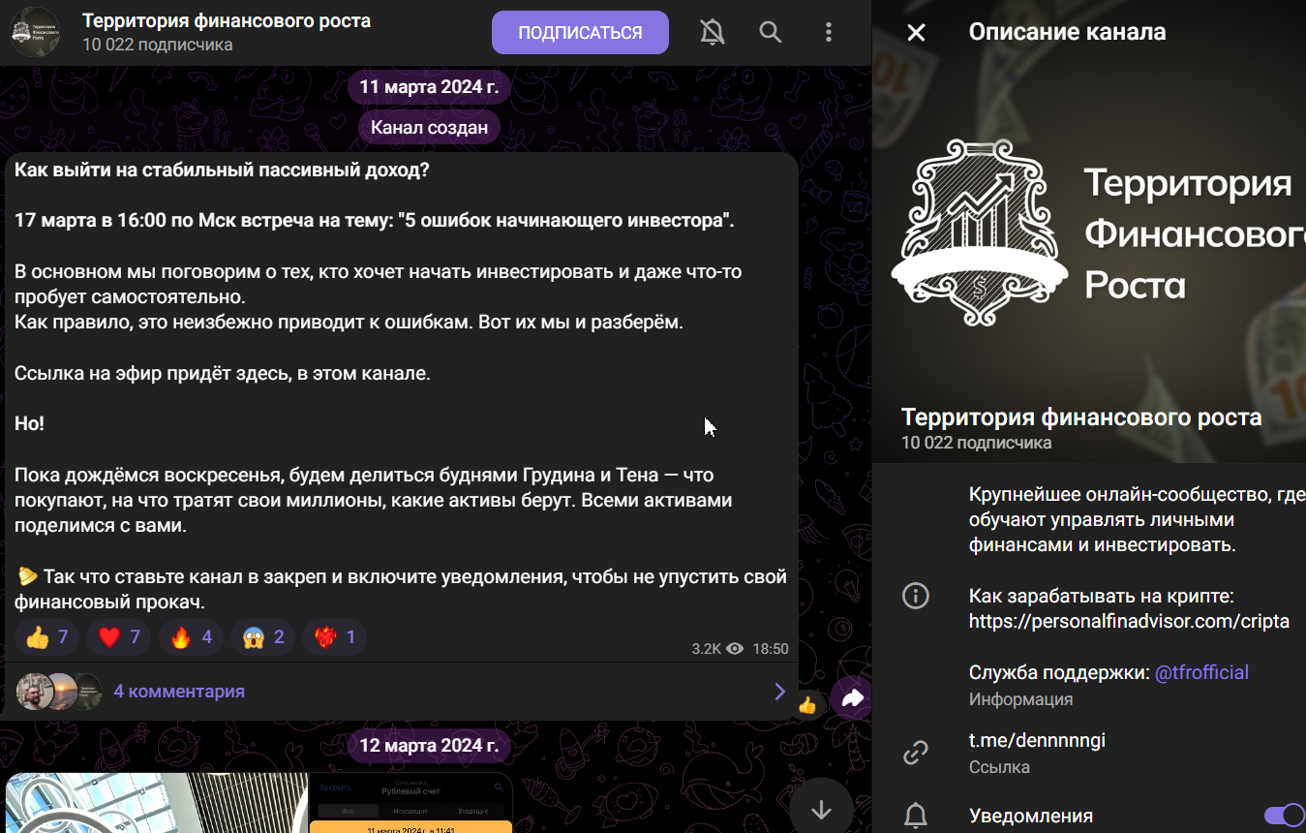Click the quick thumbs-up reaction beside post
The height and width of the screenshot is (833, 1306).
click(x=807, y=705)
